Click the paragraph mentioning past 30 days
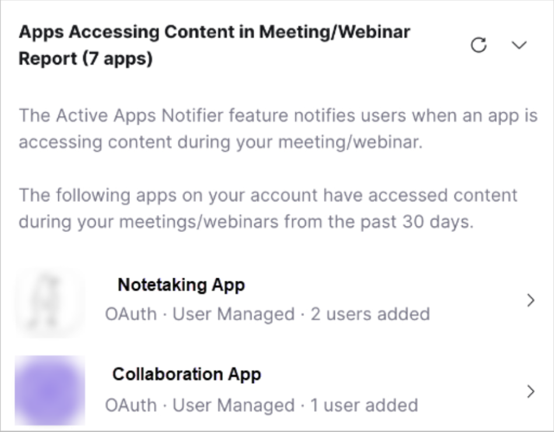This screenshot has width=554, height=432. pos(268,208)
